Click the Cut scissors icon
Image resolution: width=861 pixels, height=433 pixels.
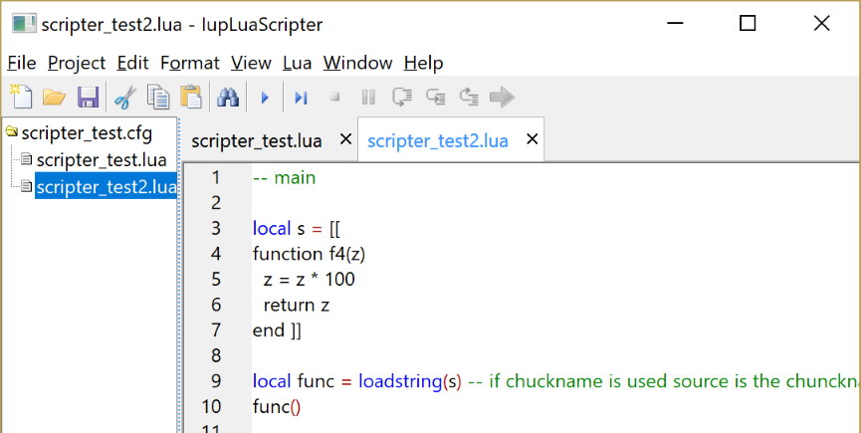(x=124, y=97)
